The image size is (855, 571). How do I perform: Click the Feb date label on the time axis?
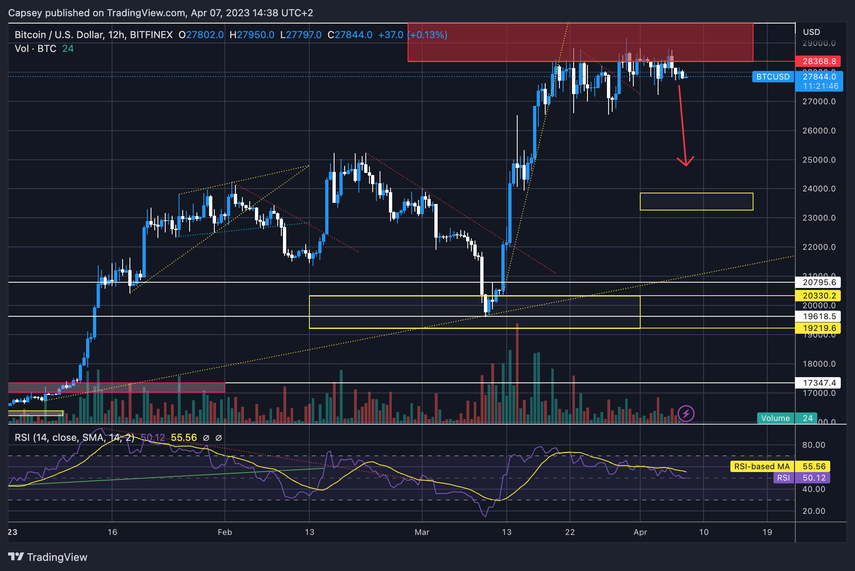pos(225,532)
